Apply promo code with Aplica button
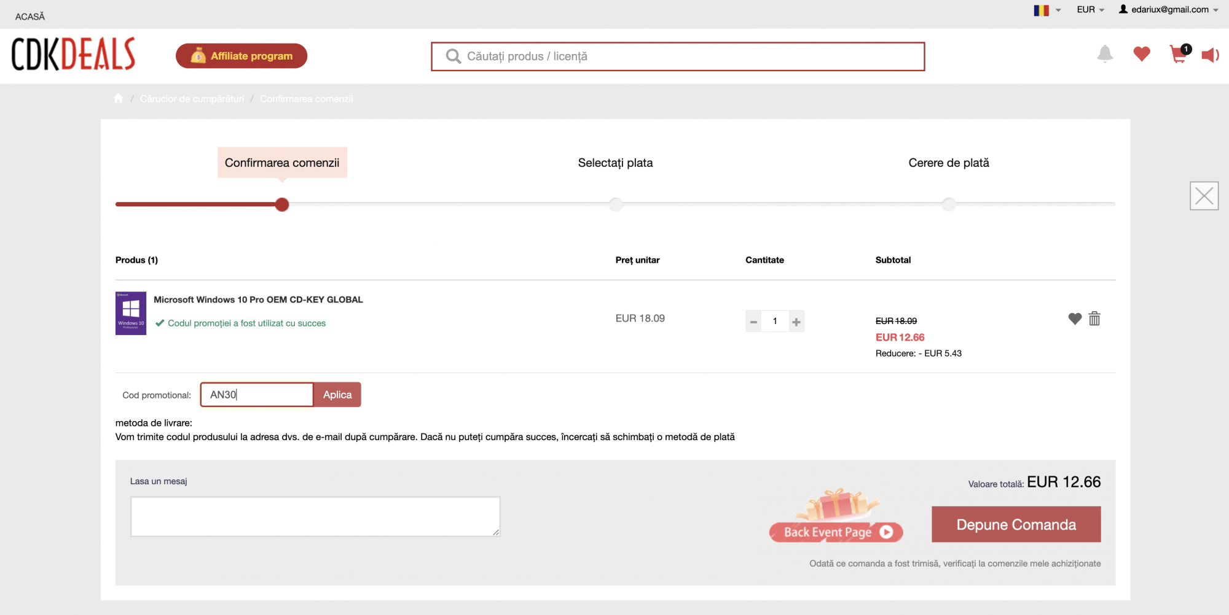Screen dimensions: 1229x615 337,395
